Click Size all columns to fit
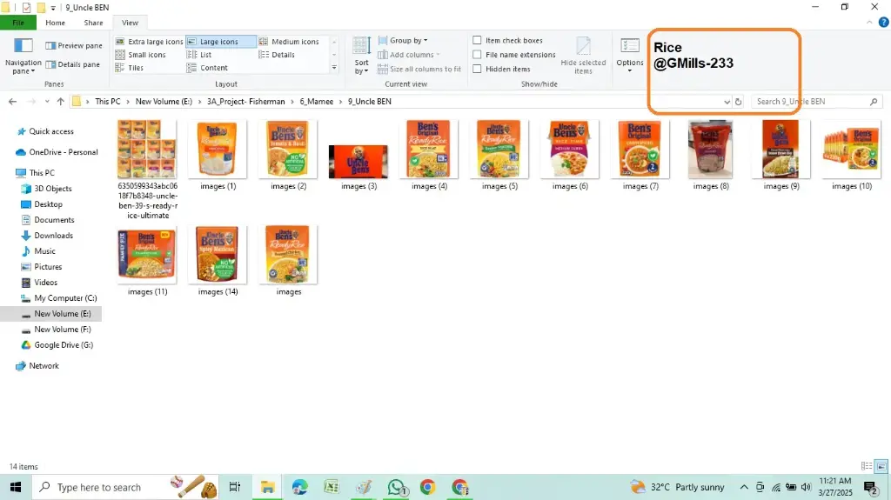The width and height of the screenshot is (891, 500). coord(419,69)
